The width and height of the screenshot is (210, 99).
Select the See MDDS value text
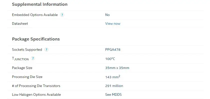[113, 94]
